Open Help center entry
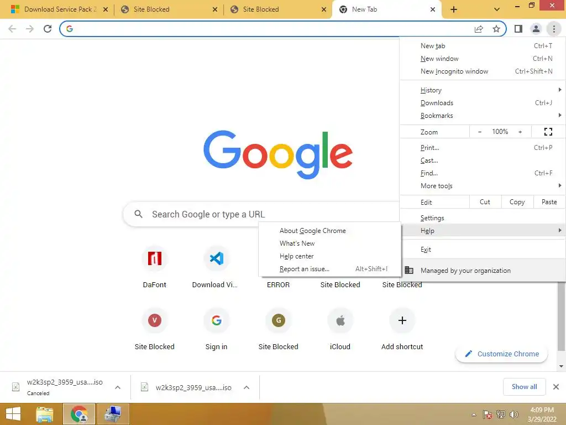566x425 pixels. tap(330, 256)
